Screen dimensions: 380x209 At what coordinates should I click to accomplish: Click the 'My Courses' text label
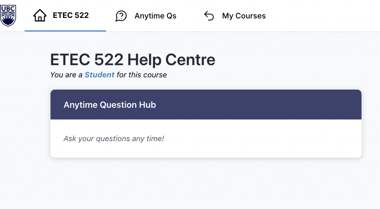click(244, 16)
